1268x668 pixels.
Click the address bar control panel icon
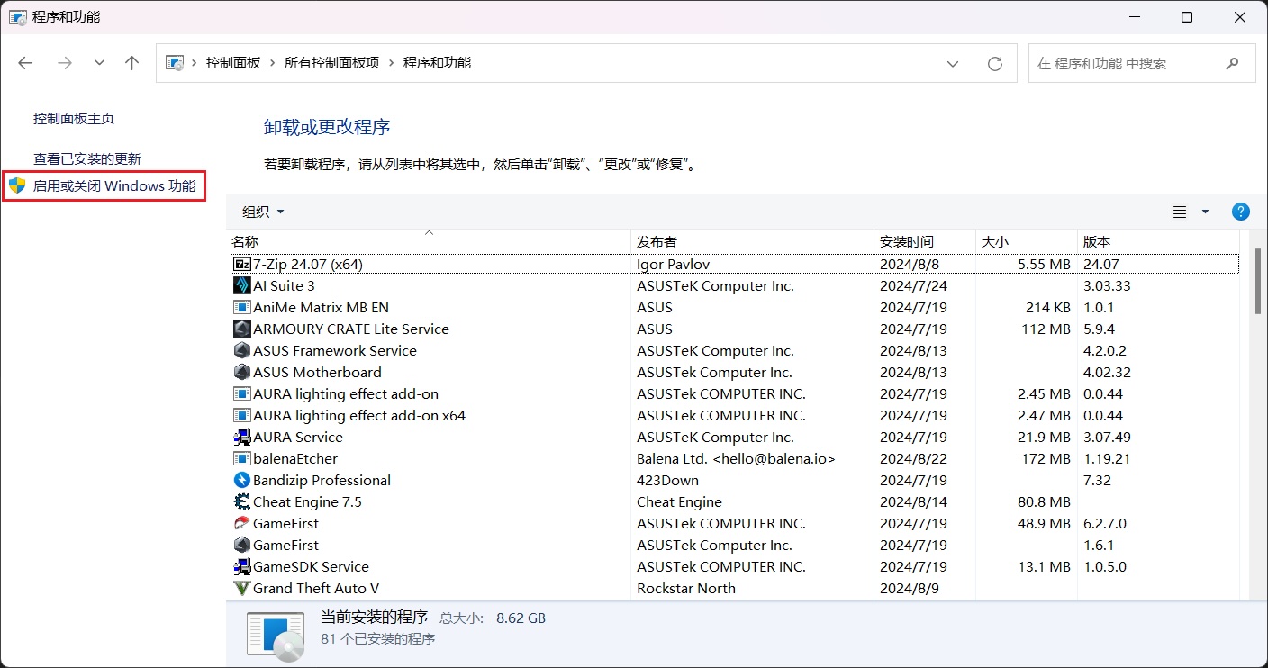[x=175, y=63]
